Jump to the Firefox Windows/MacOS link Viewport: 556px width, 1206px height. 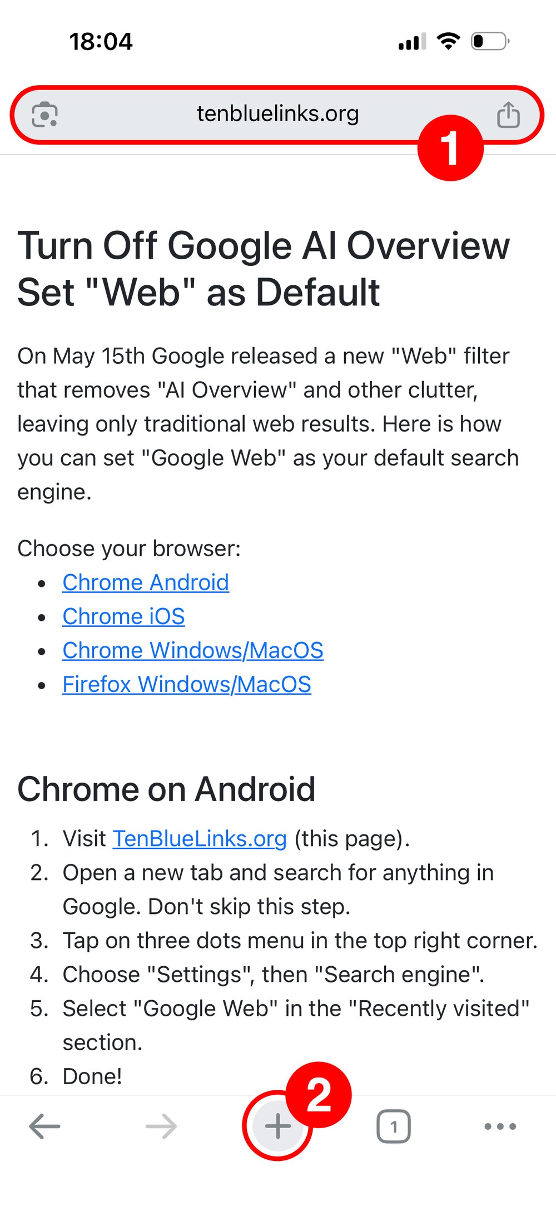pyautogui.click(x=187, y=684)
